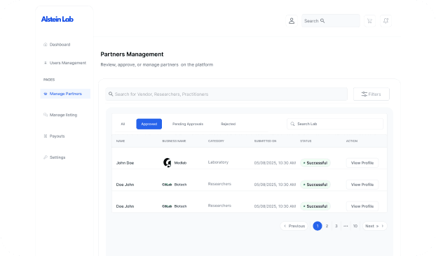Click the Laboratory category cell

click(218, 162)
